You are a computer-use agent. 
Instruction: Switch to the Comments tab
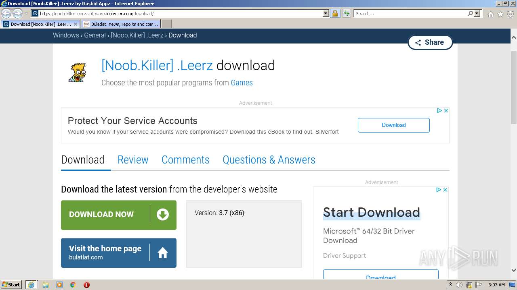point(185,160)
